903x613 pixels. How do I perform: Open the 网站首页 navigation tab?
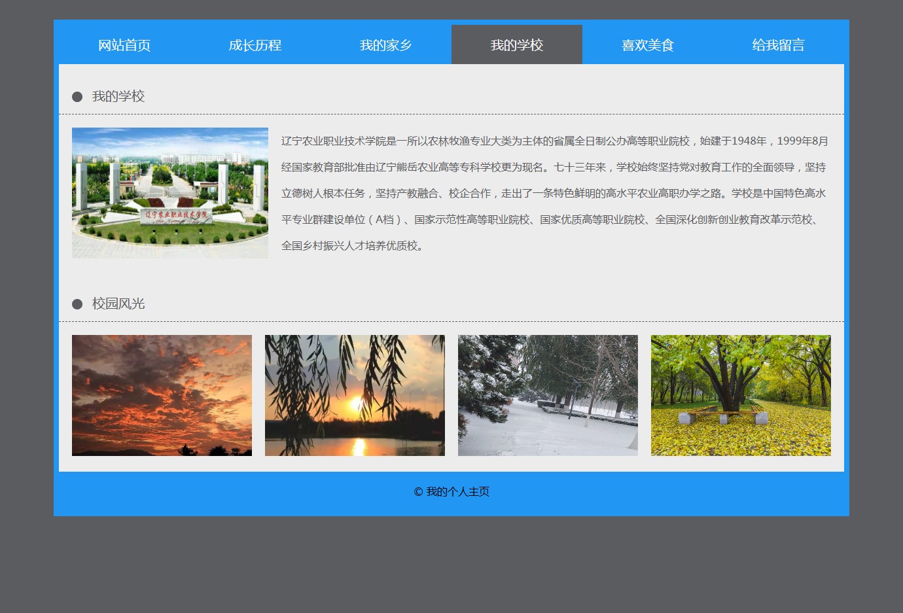pyautogui.click(x=124, y=45)
